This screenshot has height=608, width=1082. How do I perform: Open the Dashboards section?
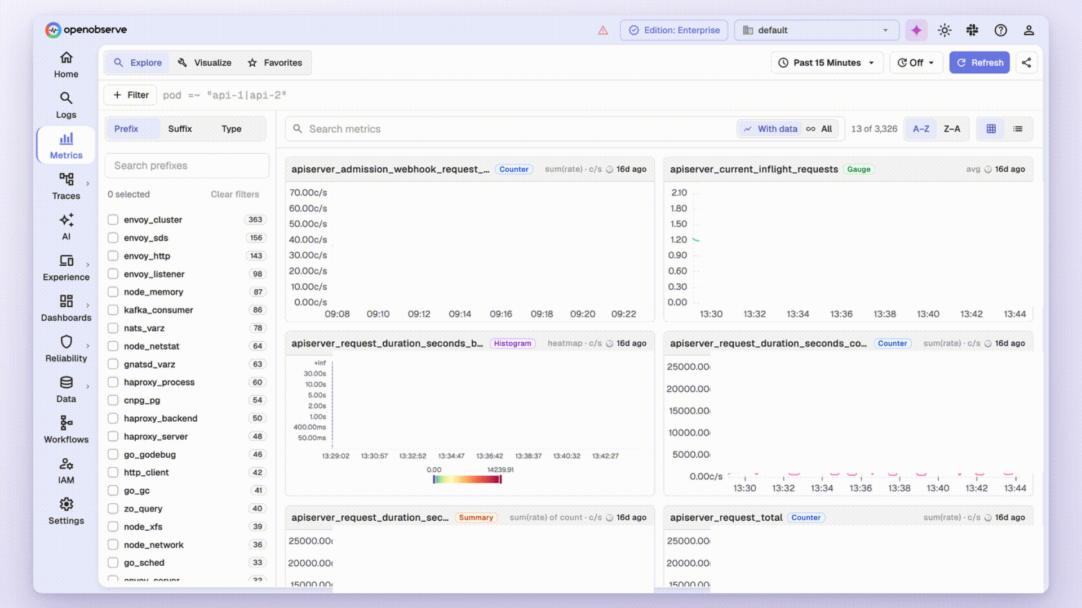click(66, 308)
